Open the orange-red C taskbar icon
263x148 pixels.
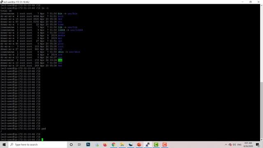164,144
